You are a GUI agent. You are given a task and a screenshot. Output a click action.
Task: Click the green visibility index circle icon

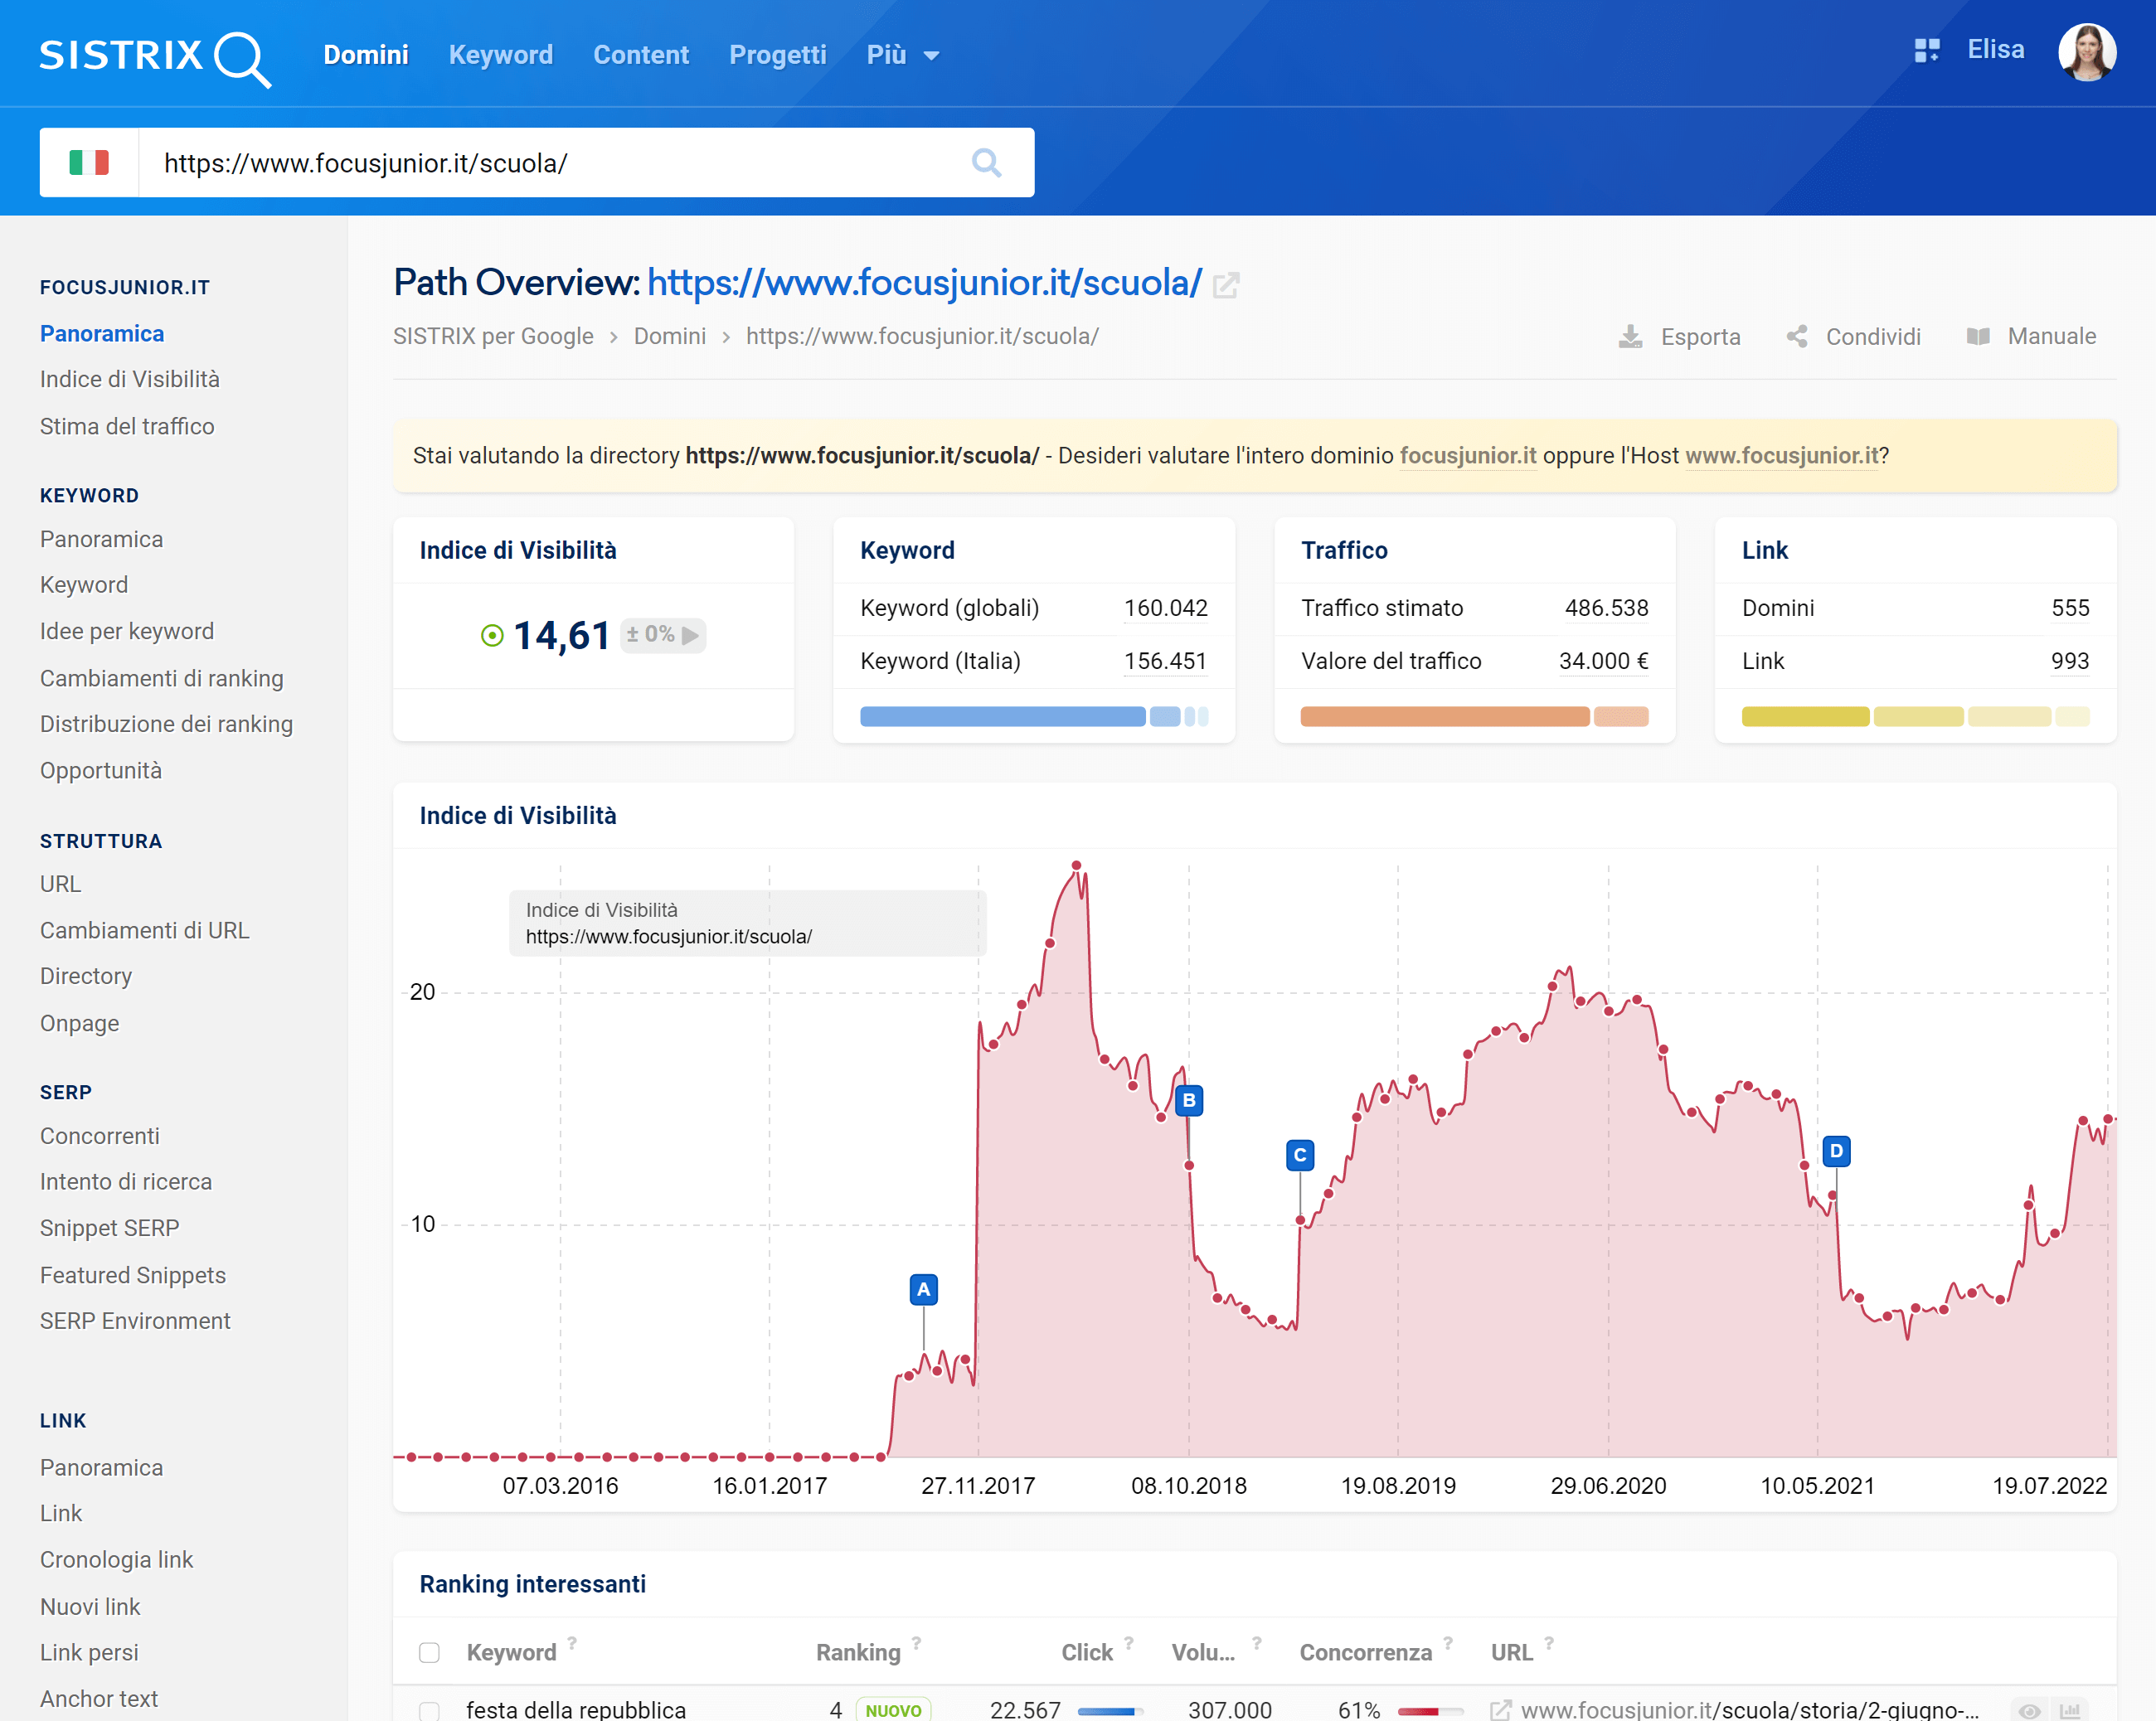pyautogui.click(x=491, y=635)
